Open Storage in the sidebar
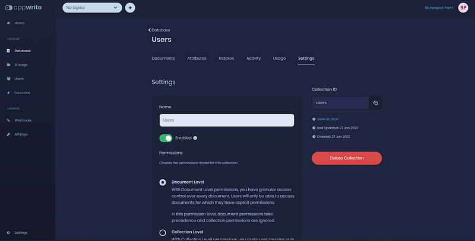Viewport: 475px width, 241px height. tap(21, 65)
